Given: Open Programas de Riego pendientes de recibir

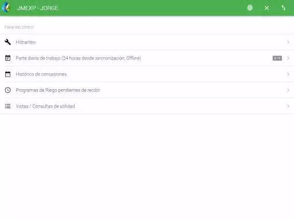Looking at the screenshot, I should pyautogui.click(x=147, y=90).
